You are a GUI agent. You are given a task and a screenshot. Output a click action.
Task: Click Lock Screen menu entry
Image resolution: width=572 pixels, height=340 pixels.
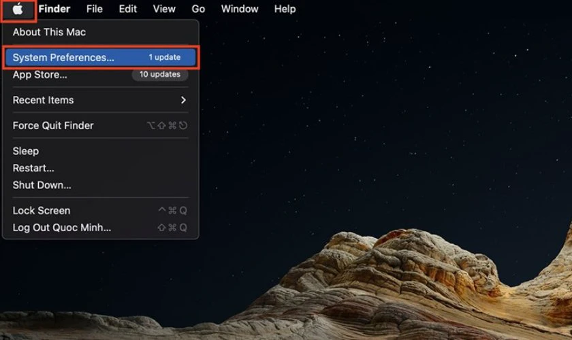click(x=41, y=211)
